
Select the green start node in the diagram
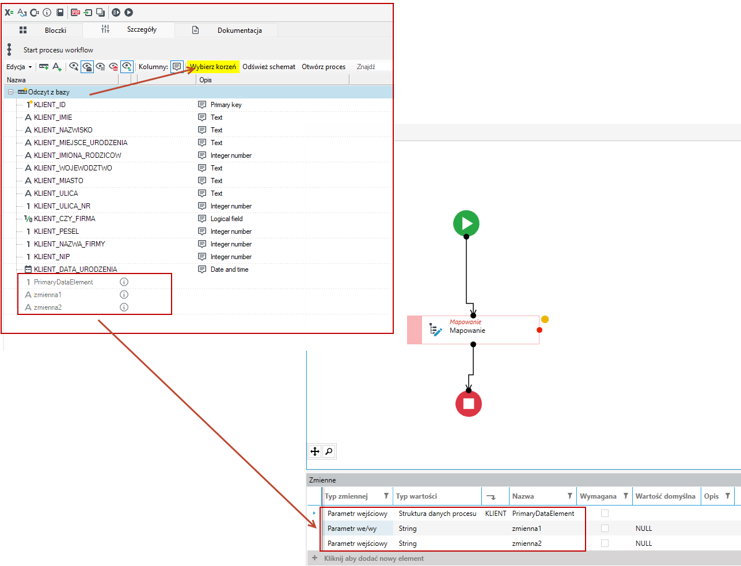click(x=466, y=223)
